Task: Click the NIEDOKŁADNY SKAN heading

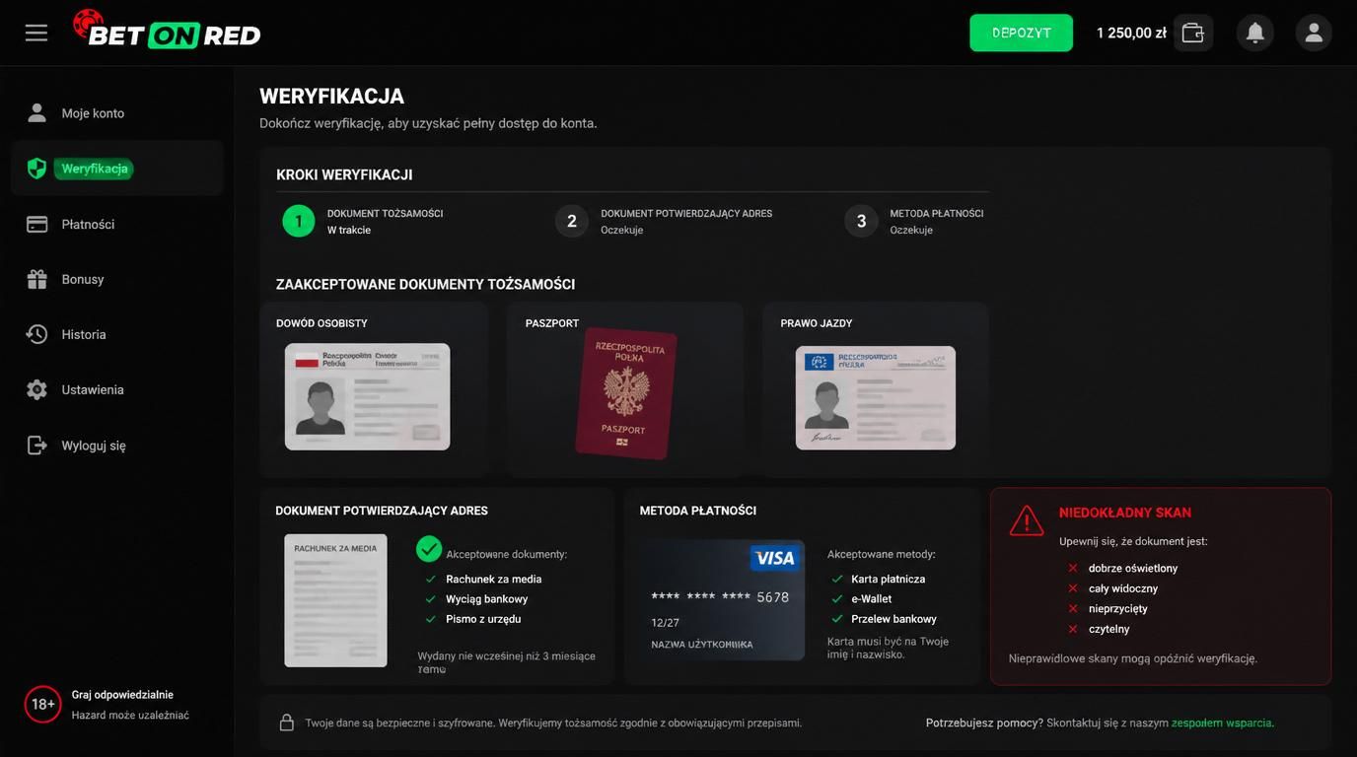Action: point(1125,513)
